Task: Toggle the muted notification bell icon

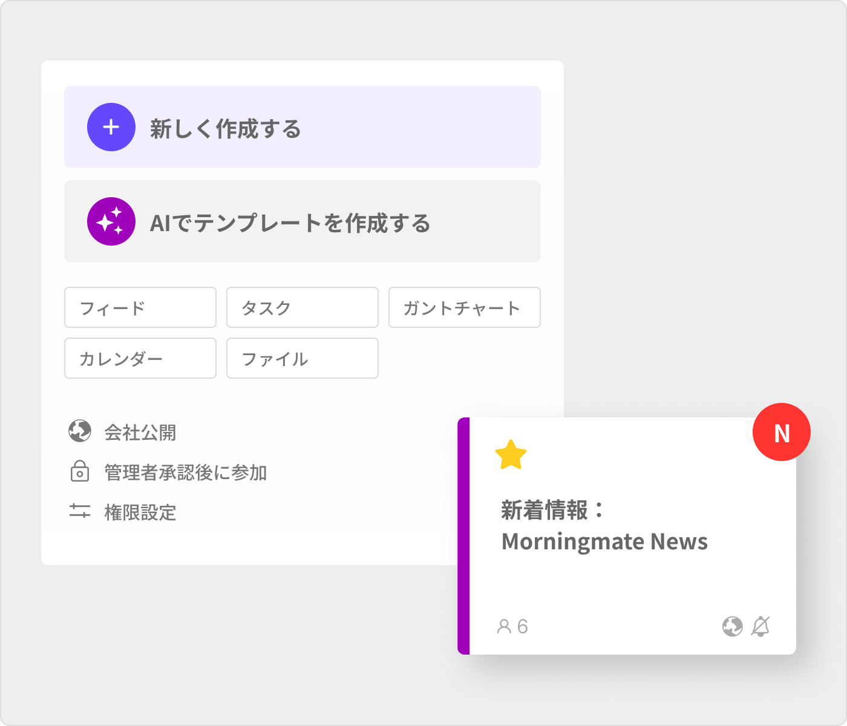Action: [x=760, y=626]
